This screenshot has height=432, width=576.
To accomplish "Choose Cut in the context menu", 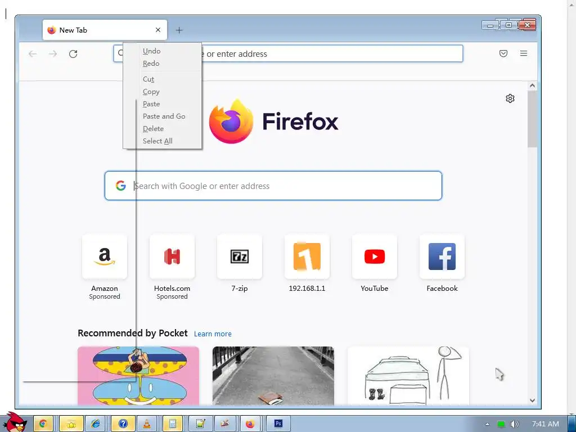I will (x=148, y=79).
